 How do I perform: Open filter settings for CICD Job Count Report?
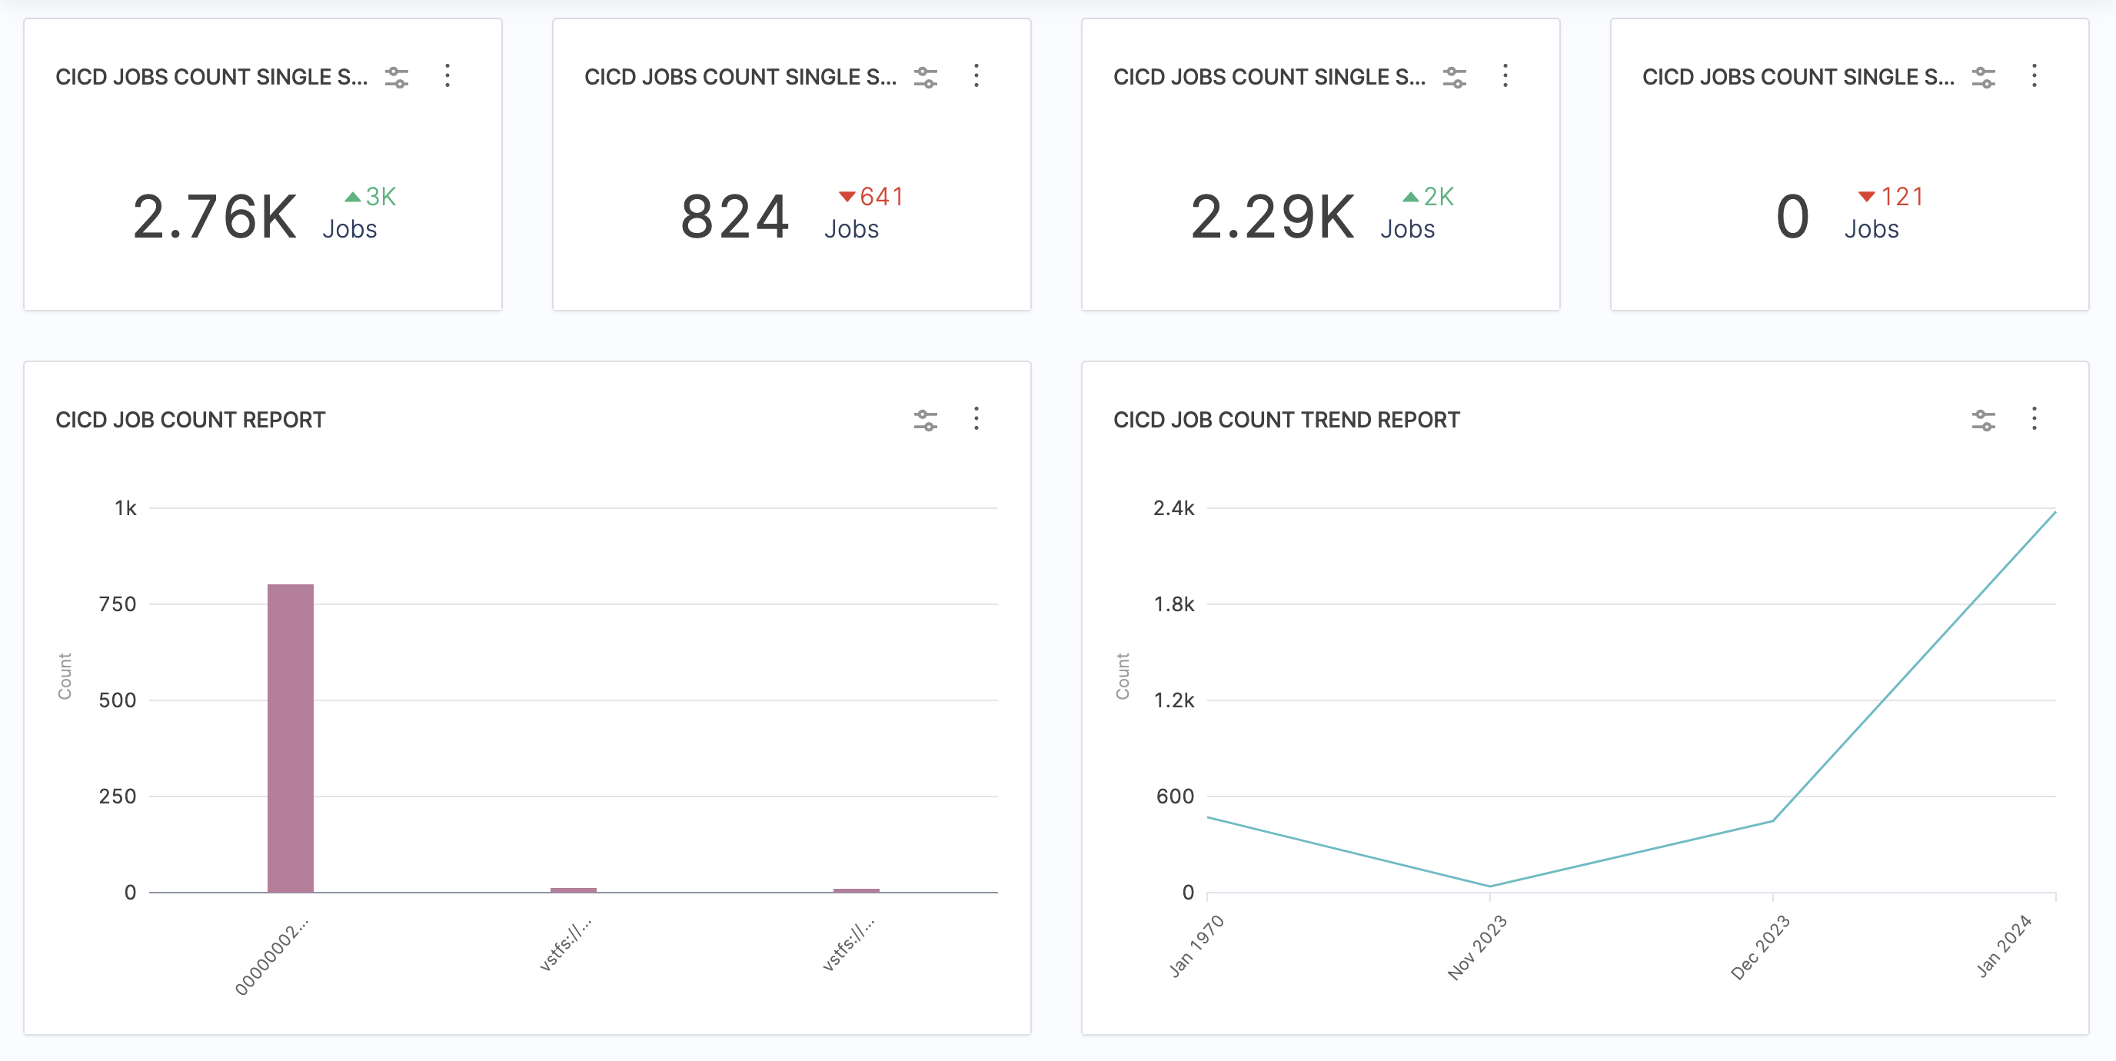point(926,421)
